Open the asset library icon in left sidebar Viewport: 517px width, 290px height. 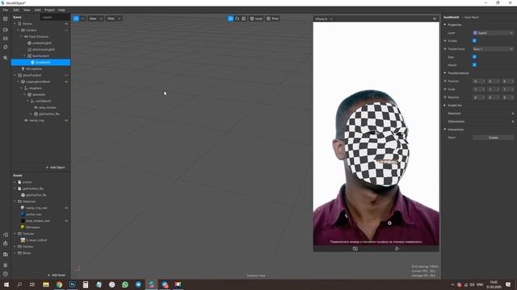point(6,255)
